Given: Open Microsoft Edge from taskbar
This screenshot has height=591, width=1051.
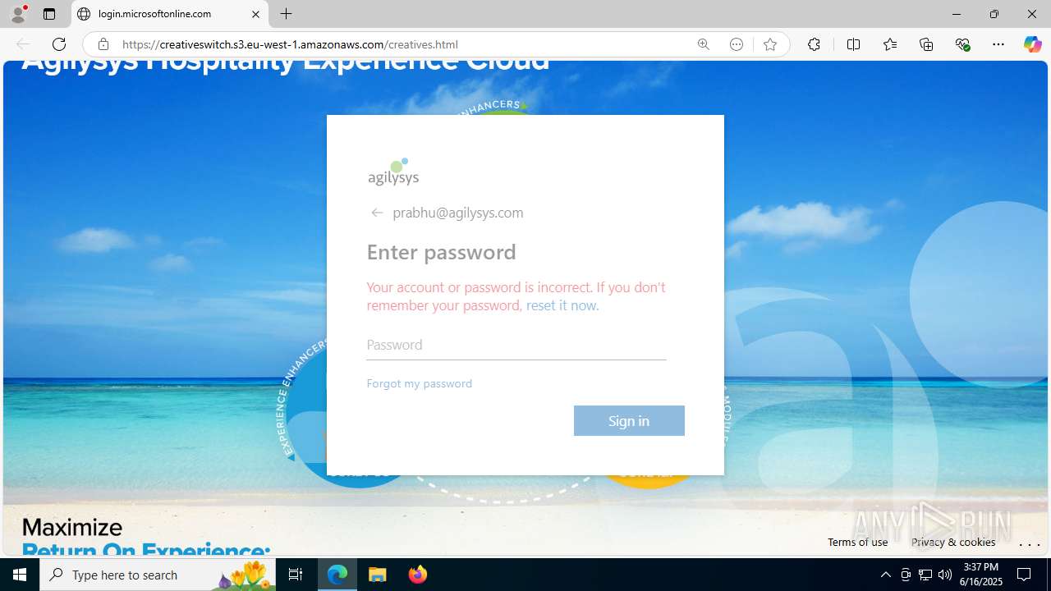Looking at the screenshot, I should click(337, 575).
